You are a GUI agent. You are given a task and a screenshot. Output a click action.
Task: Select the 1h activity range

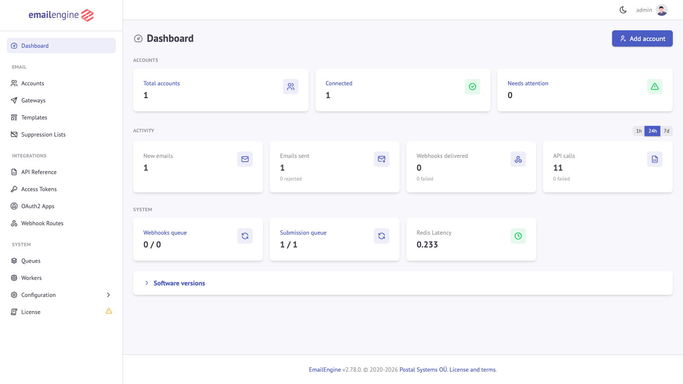tap(639, 131)
